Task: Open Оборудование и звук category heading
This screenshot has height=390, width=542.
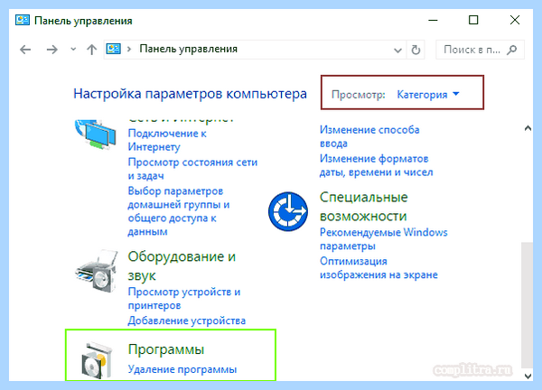Action: [x=182, y=266]
